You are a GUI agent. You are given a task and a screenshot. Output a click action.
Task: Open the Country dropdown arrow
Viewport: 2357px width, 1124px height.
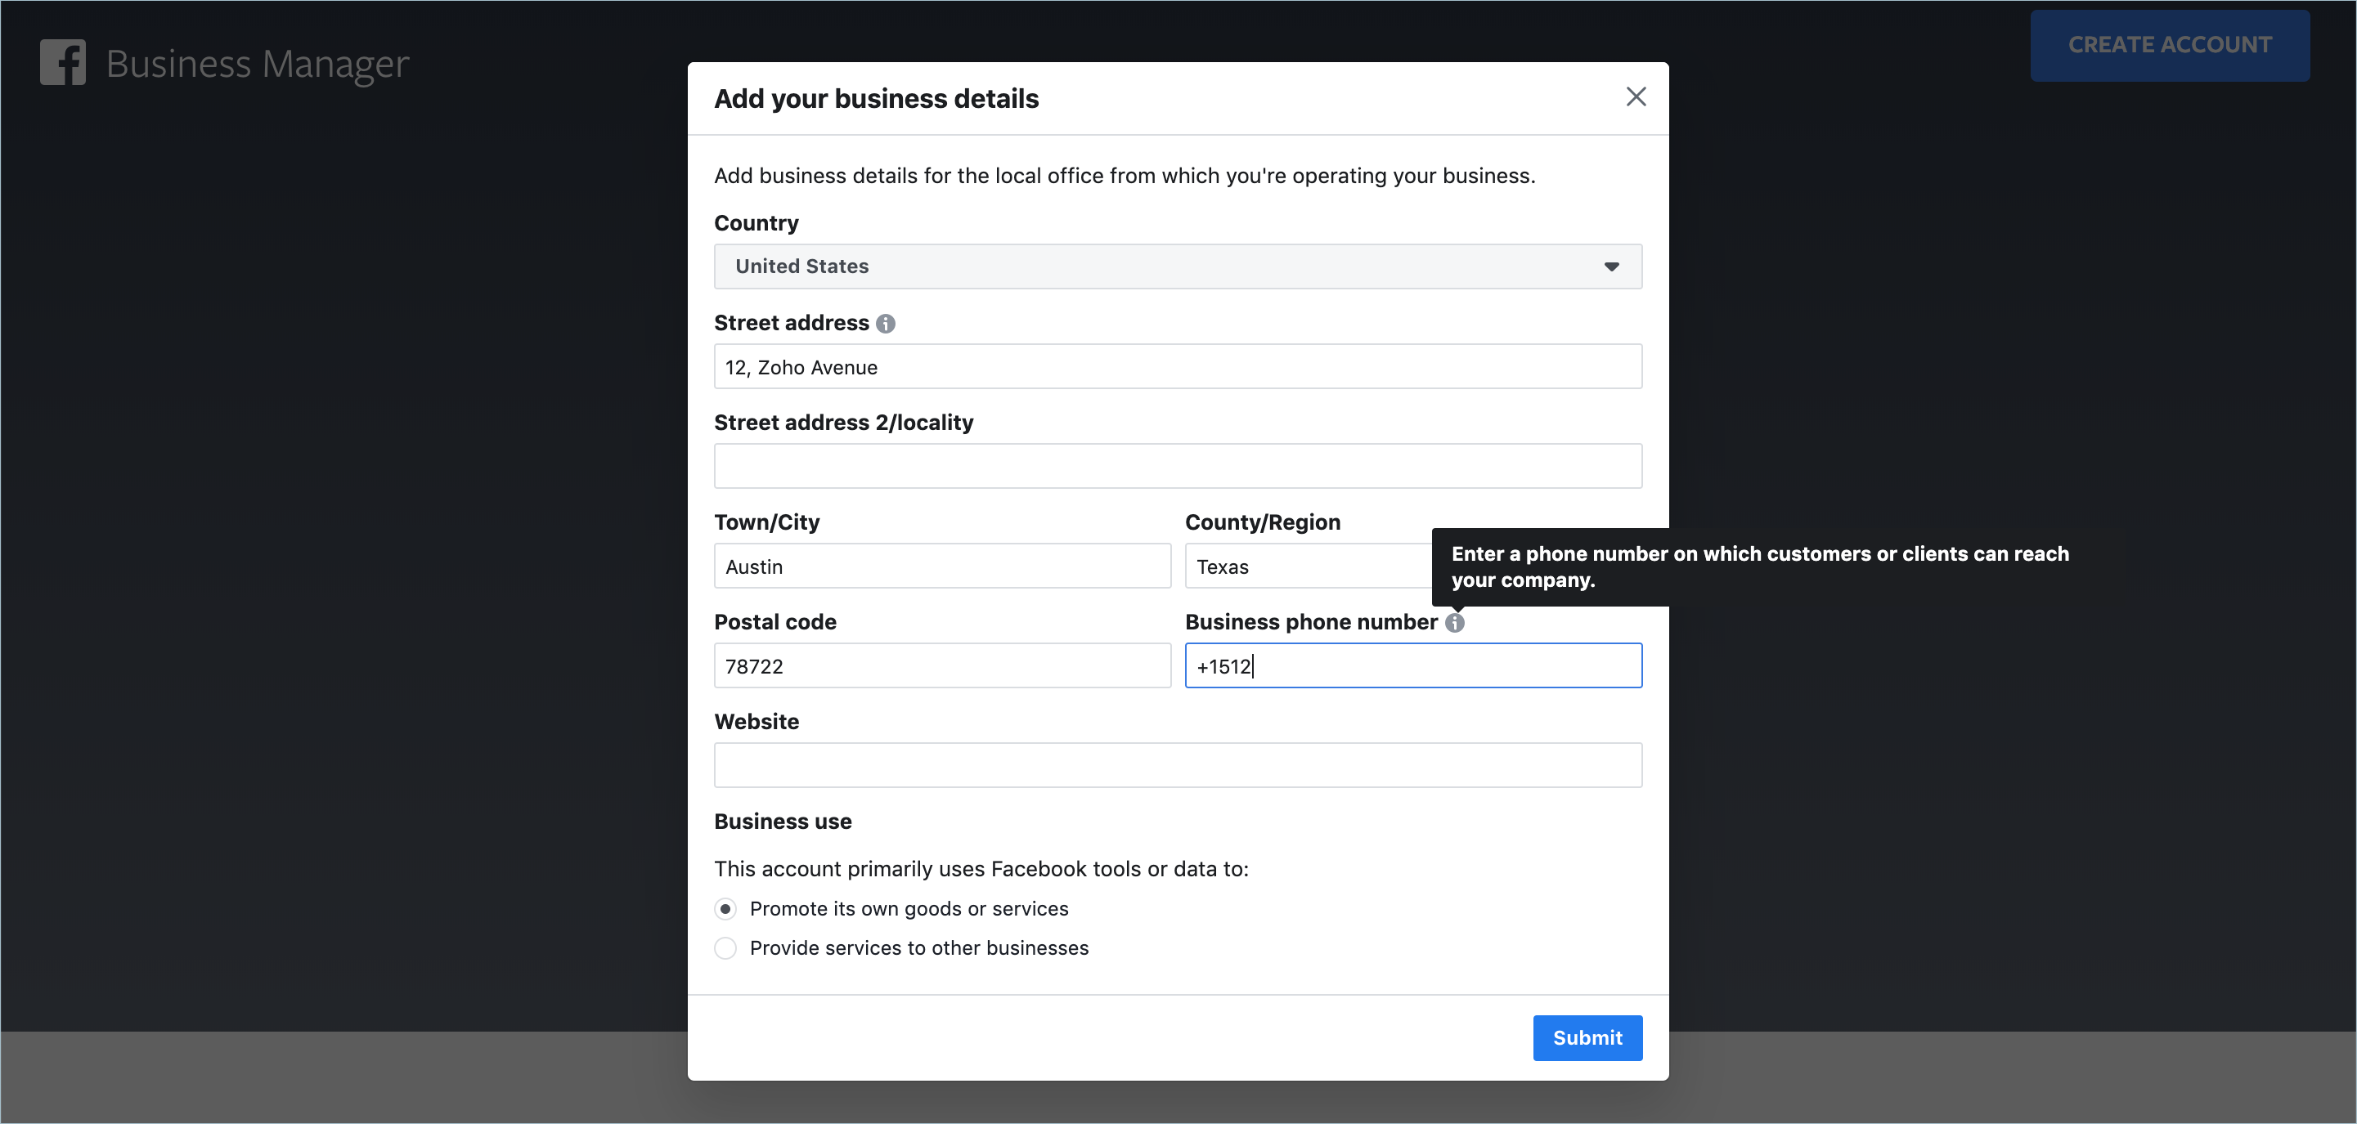click(x=1610, y=266)
